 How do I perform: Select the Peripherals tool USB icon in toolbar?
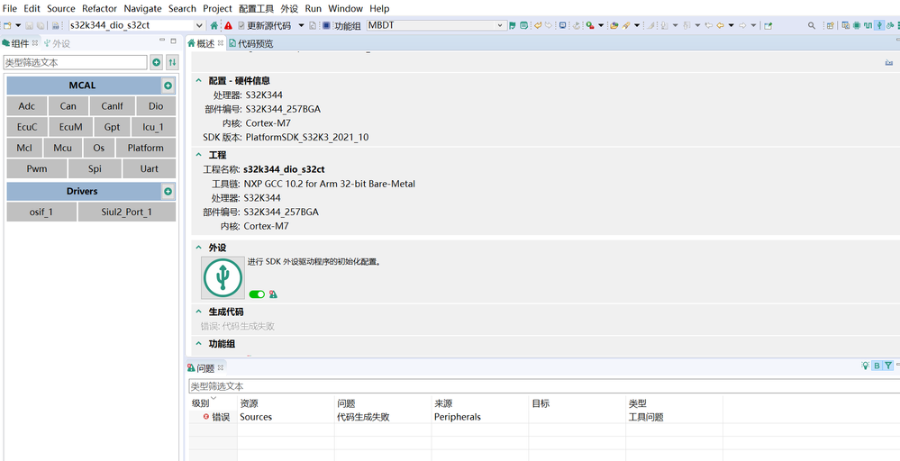click(x=878, y=25)
